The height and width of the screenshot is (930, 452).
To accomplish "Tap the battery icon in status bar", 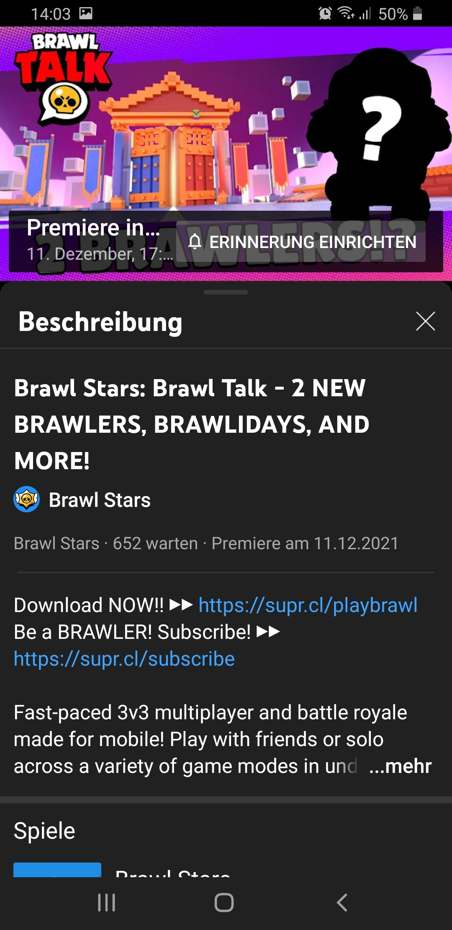I will [x=417, y=13].
